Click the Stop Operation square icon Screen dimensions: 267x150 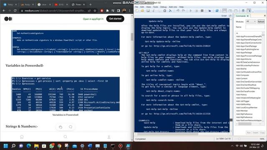[x=202, y=11]
